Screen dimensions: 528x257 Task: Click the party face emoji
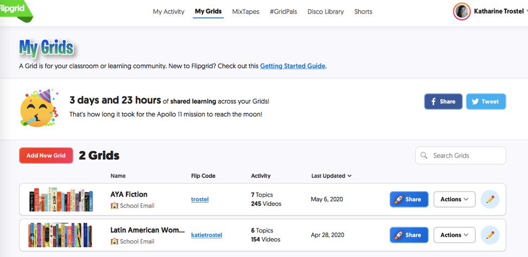(x=36, y=107)
